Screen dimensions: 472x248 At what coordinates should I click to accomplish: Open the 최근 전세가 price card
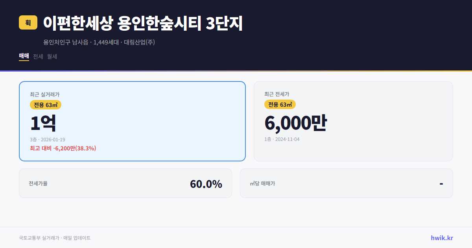[x=353, y=121]
